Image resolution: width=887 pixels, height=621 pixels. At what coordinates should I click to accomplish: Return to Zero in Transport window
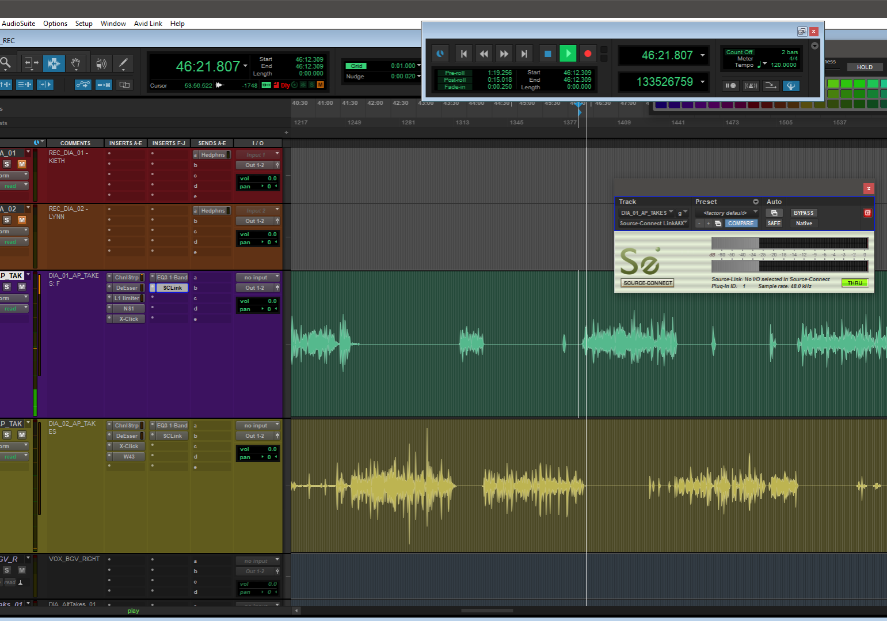(463, 54)
